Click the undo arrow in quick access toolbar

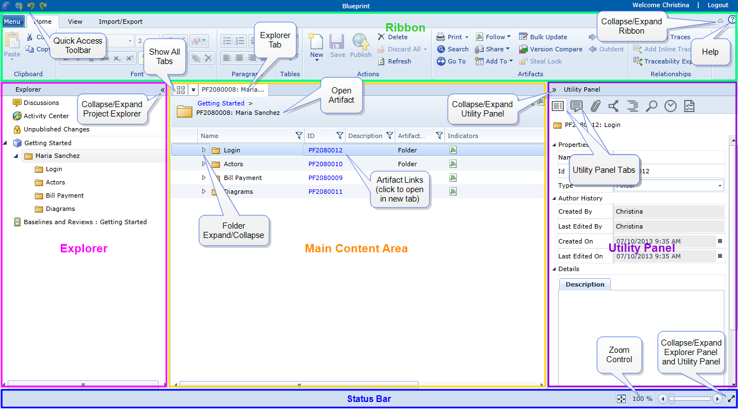[x=32, y=6]
